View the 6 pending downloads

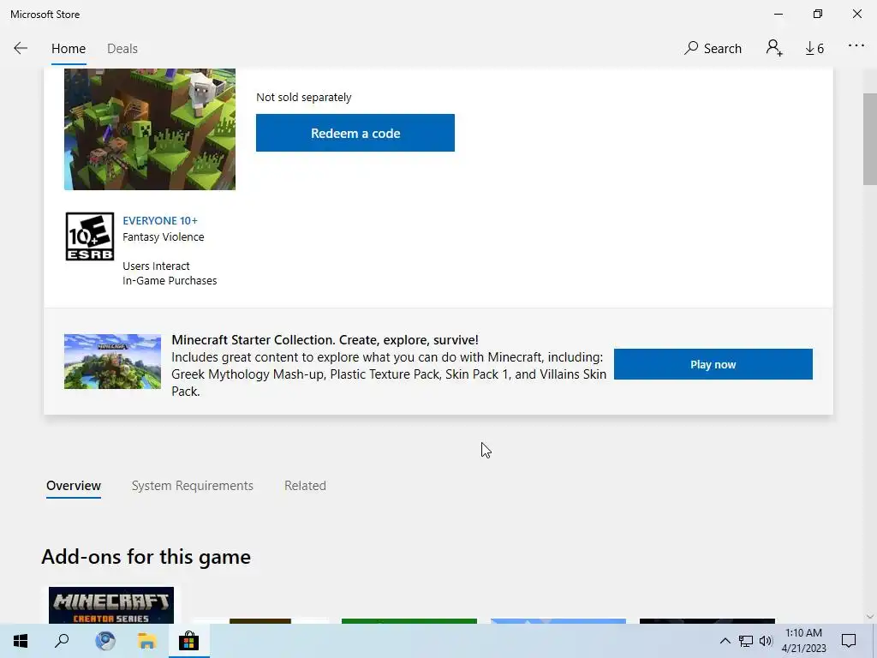(x=814, y=48)
